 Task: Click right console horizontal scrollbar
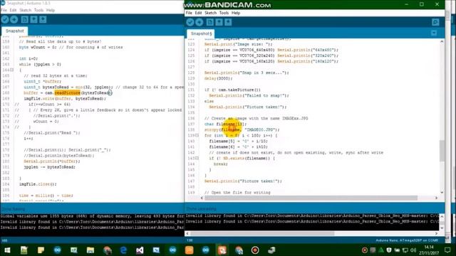pyautogui.click(x=262, y=233)
